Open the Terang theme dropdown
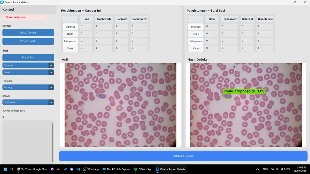The image size is (310, 174). [x=28, y=87]
